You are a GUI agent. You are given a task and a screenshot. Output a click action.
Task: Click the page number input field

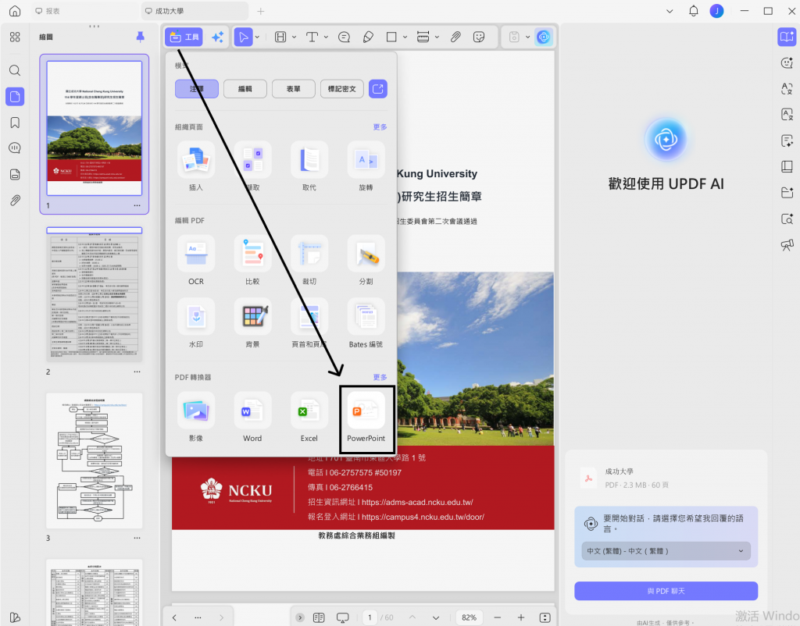coord(370,617)
